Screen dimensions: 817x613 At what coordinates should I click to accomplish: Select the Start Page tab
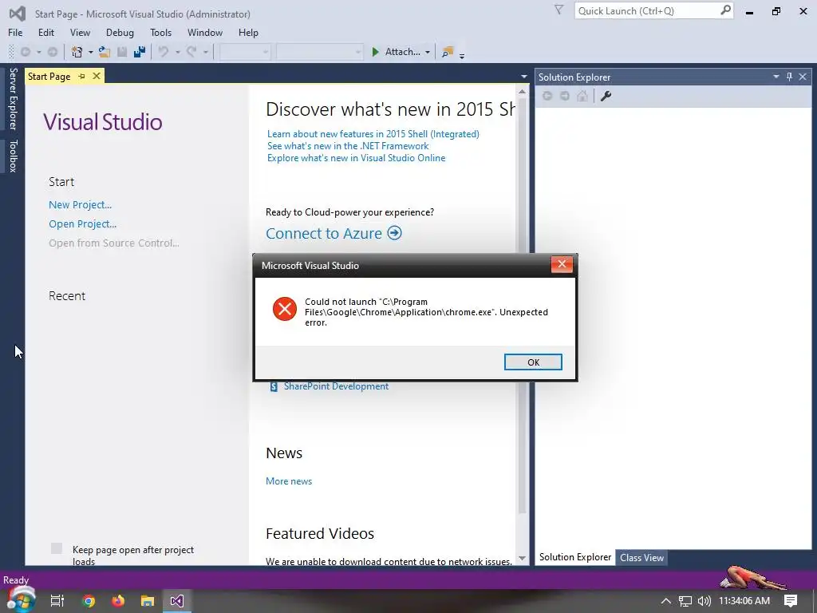tap(49, 76)
